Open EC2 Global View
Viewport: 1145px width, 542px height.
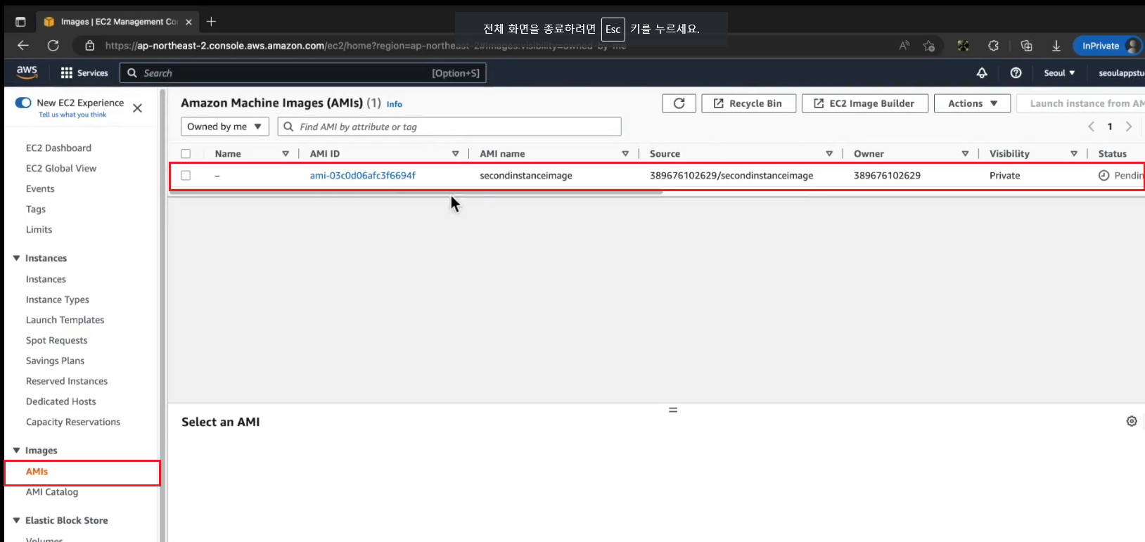(61, 169)
